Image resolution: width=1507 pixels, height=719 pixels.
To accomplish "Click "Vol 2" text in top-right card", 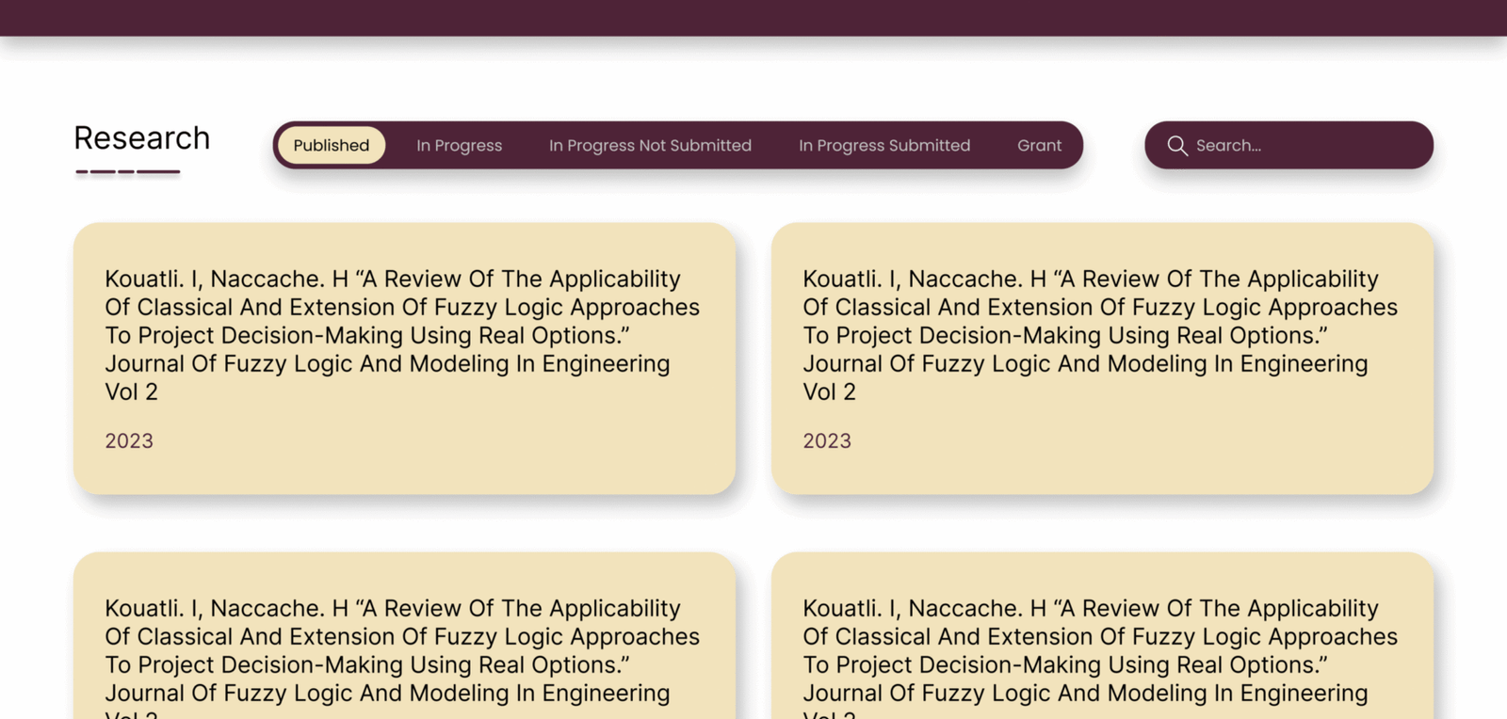I will tap(830, 392).
